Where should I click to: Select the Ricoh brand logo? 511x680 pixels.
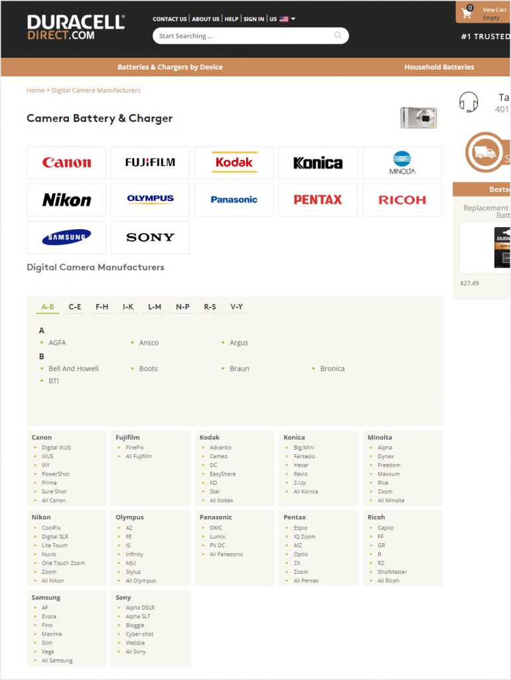(x=402, y=200)
